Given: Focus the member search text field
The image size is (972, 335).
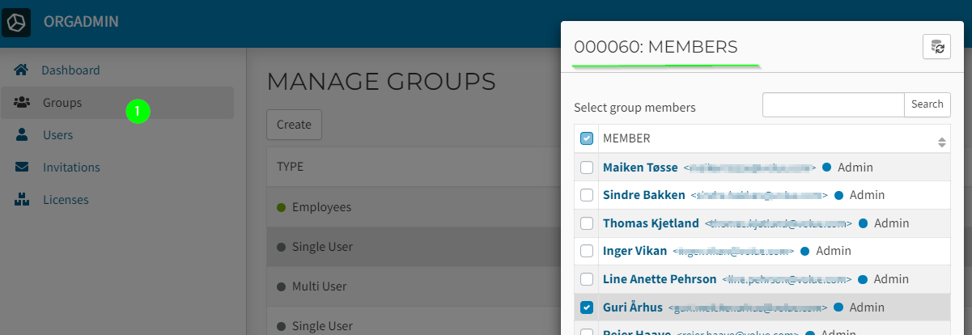Looking at the screenshot, I should pos(833,104).
